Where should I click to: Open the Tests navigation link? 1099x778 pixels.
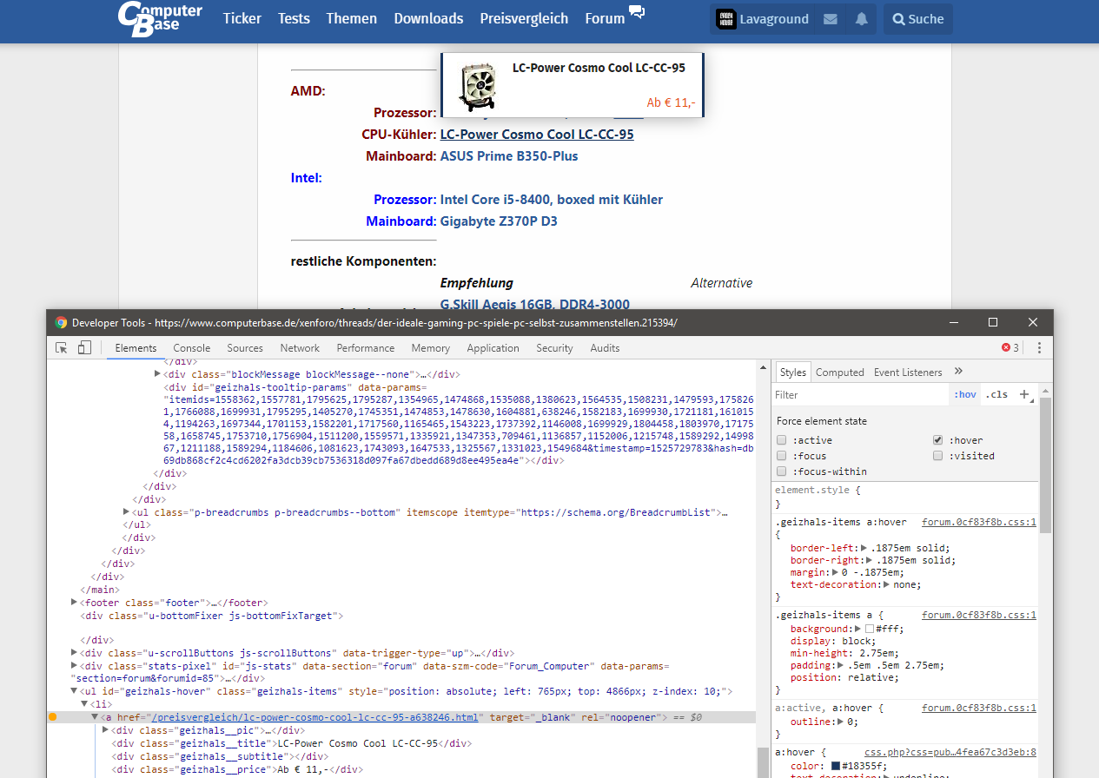[294, 18]
